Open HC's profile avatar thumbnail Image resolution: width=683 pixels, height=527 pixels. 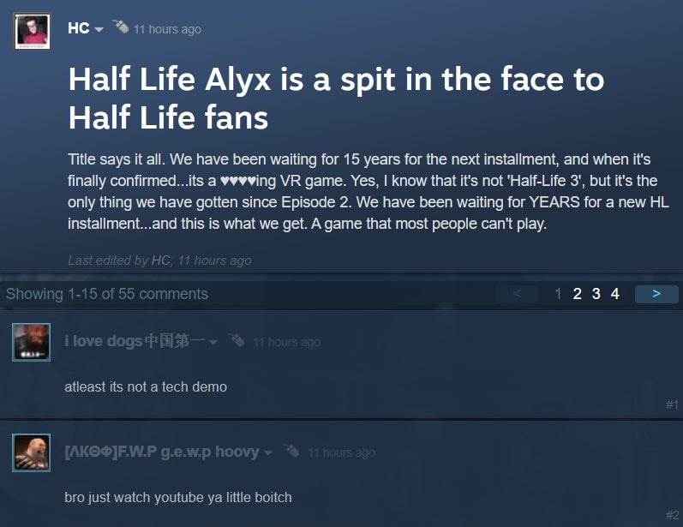point(33,32)
